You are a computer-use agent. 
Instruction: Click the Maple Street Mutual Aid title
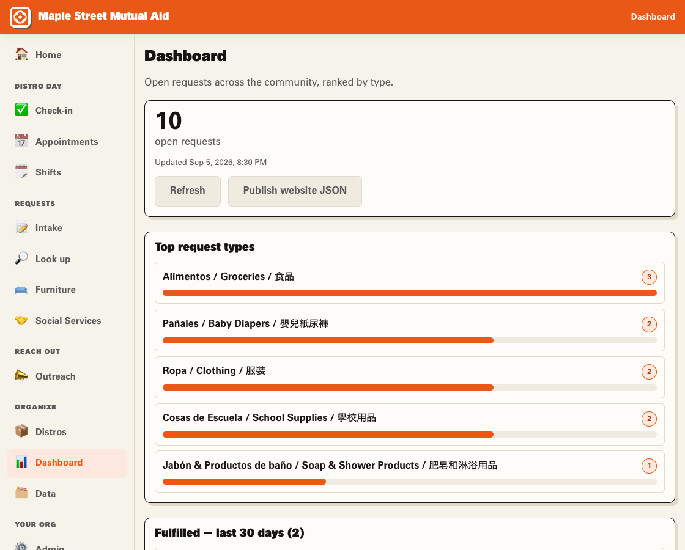pyautogui.click(x=103, y=16)
